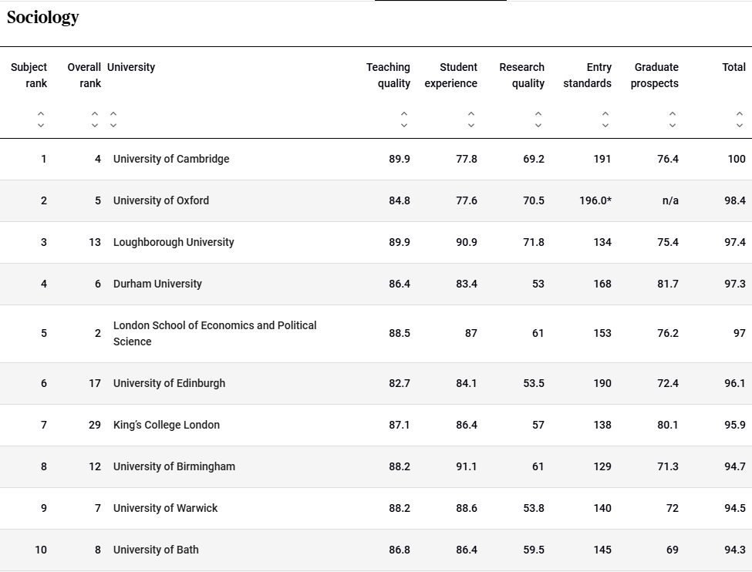752x572 pixels.
Task: Open Loughborough University entry
Action: [174, 242]
